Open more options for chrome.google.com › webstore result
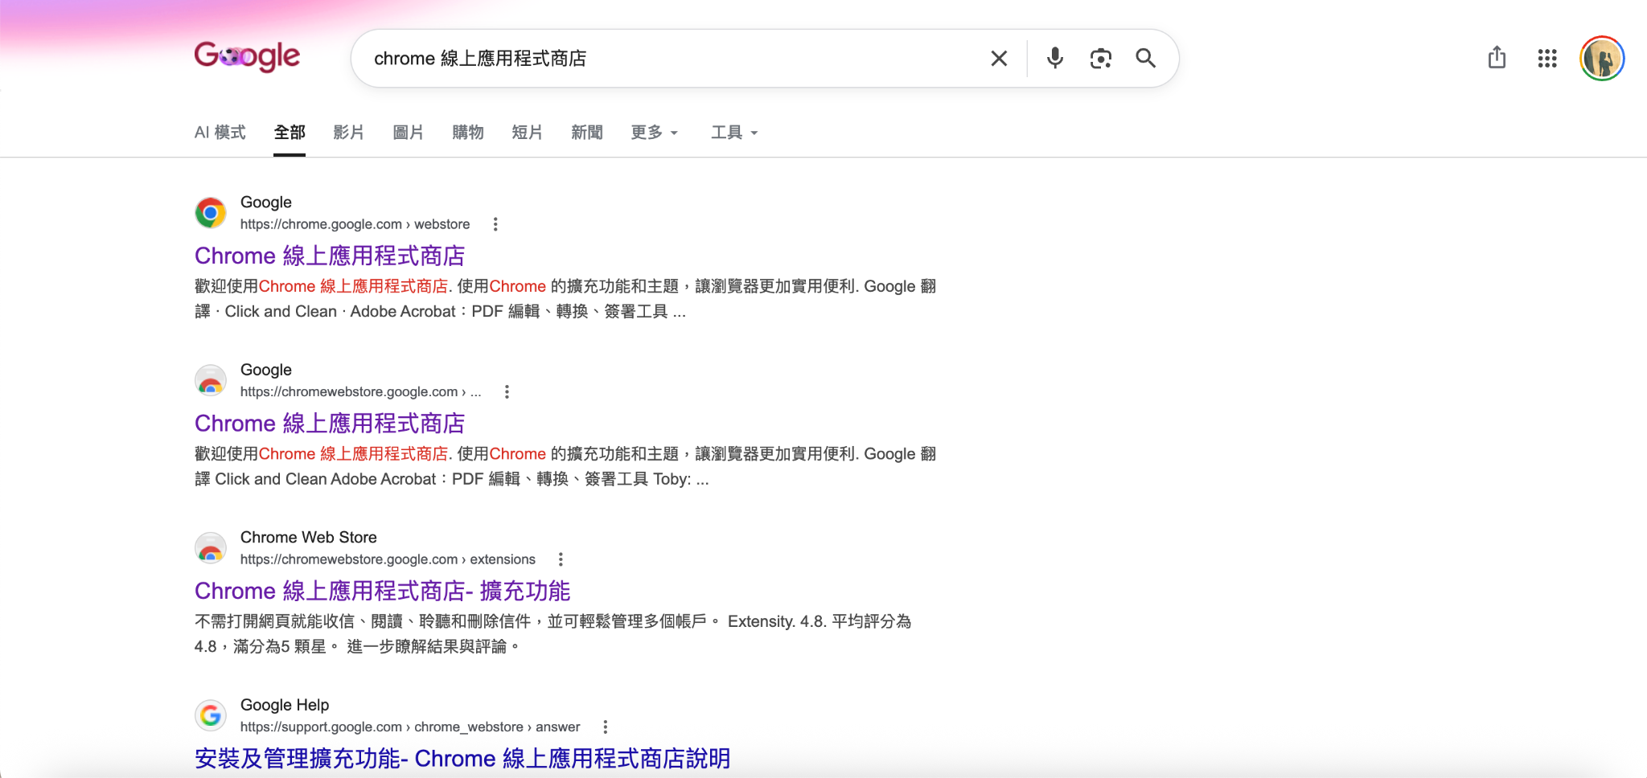The image size is (1647, 778). click(495, 224)
